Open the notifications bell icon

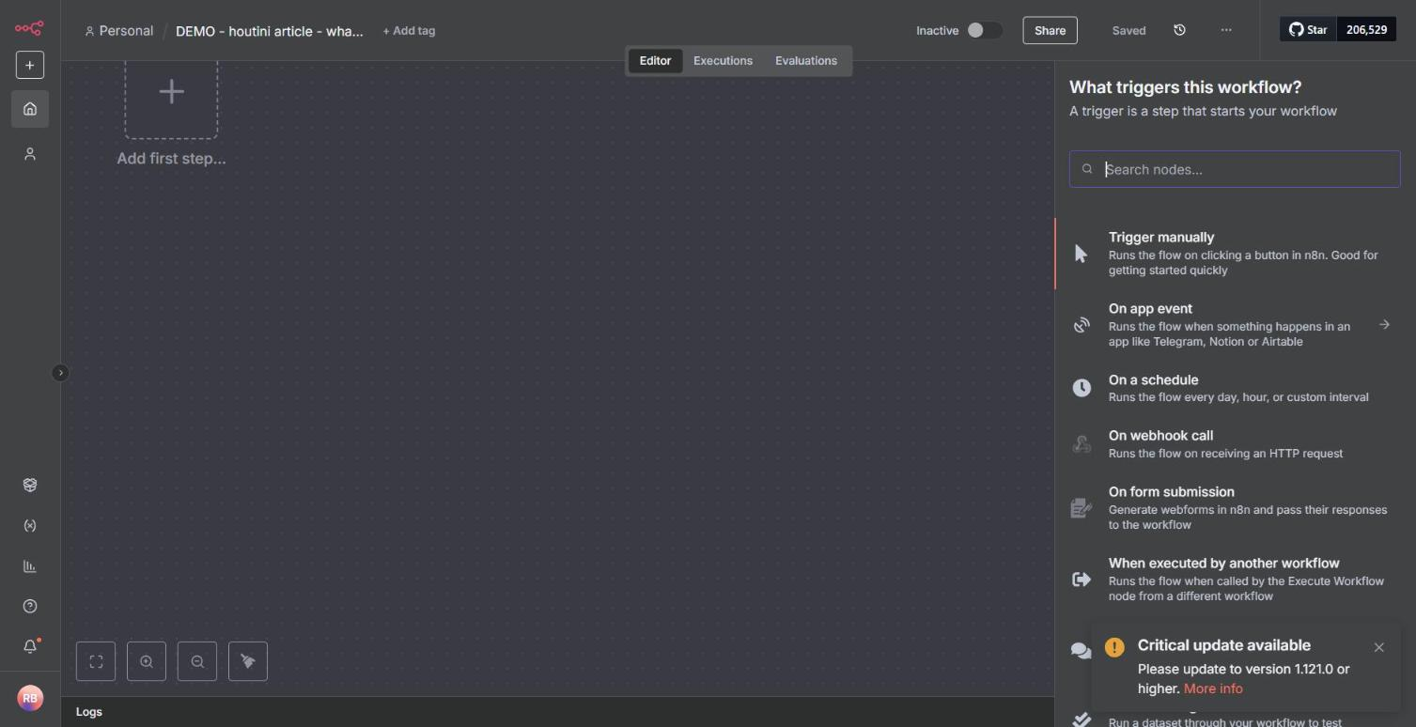point(30,647)
